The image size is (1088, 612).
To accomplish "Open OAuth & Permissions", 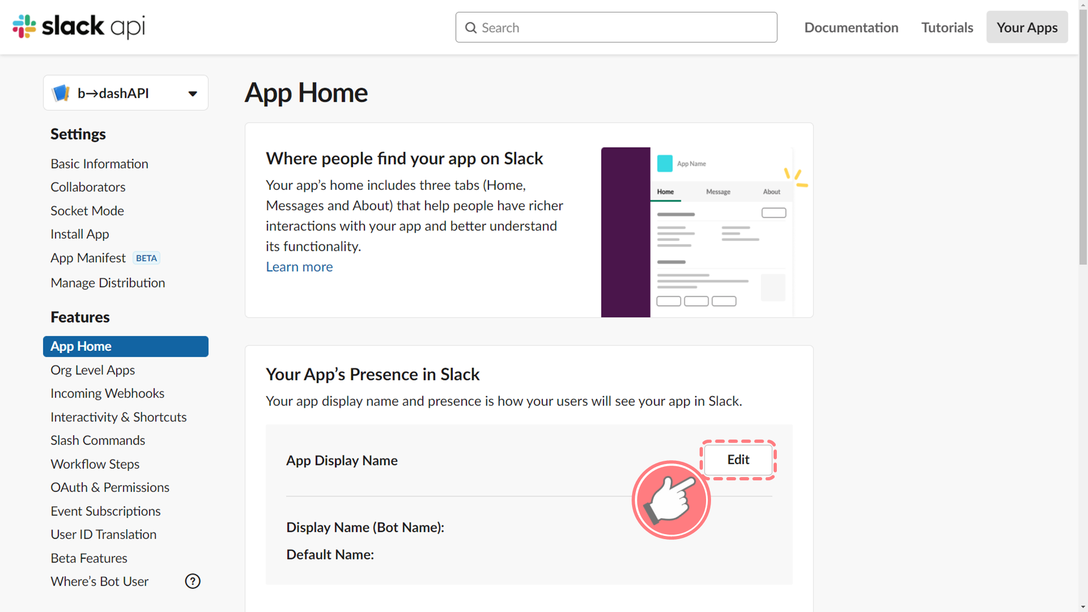I will 110,487.
